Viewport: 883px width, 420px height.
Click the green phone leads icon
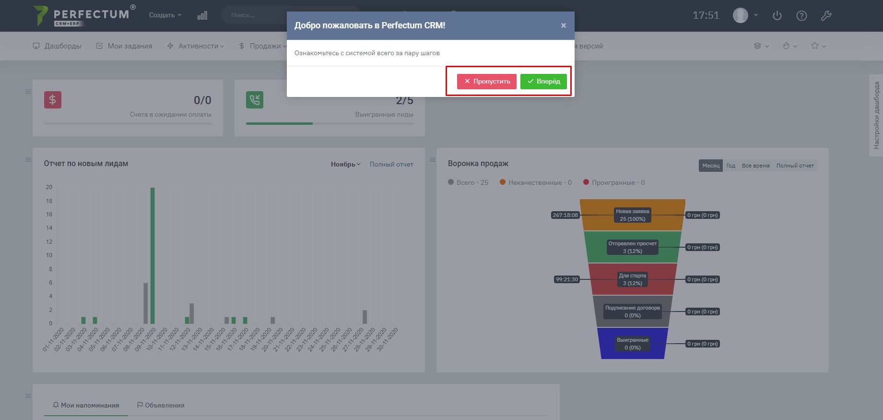pyautogui.click(x=255, y=100)
